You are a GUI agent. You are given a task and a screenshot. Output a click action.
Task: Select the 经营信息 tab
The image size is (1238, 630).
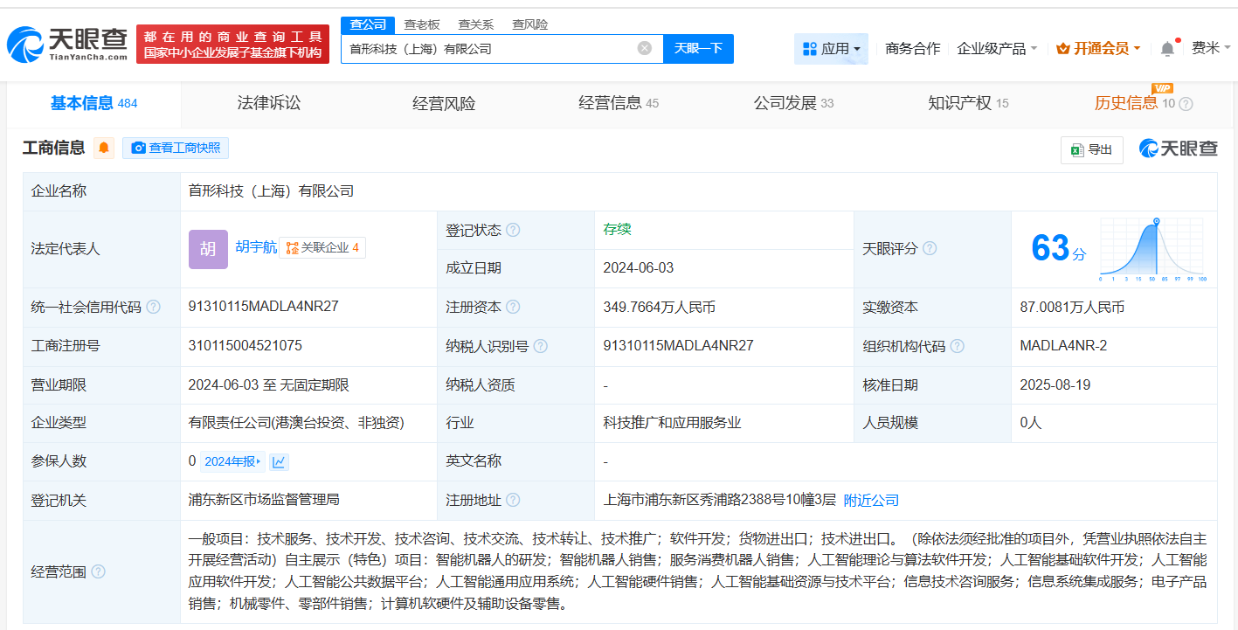pyautogui.click(x=619, y=103)
